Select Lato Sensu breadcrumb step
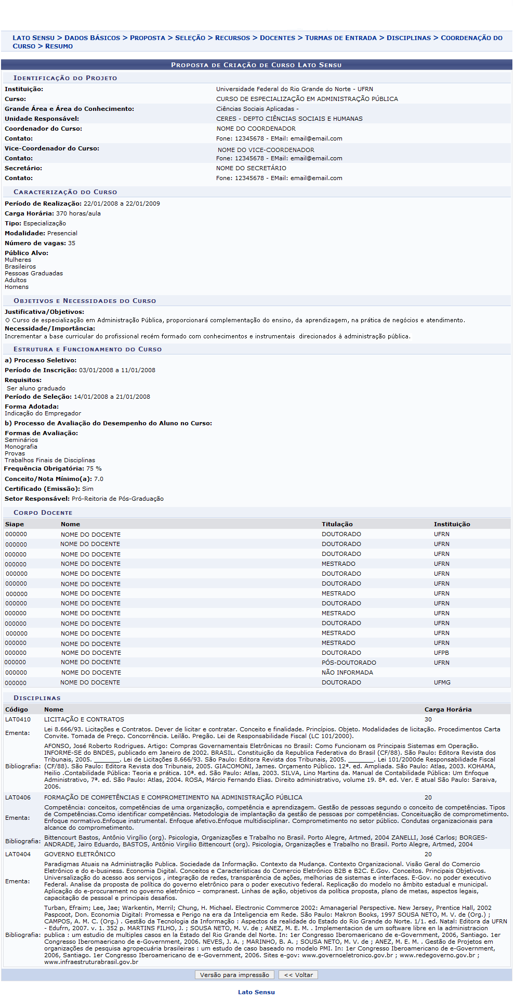 click(x=33, y=38)
